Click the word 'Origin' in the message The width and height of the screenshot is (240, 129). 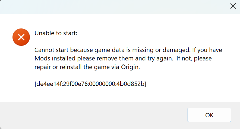[x=130, y=67]
